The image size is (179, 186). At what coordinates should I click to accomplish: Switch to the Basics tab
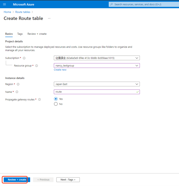click(9, 34)
